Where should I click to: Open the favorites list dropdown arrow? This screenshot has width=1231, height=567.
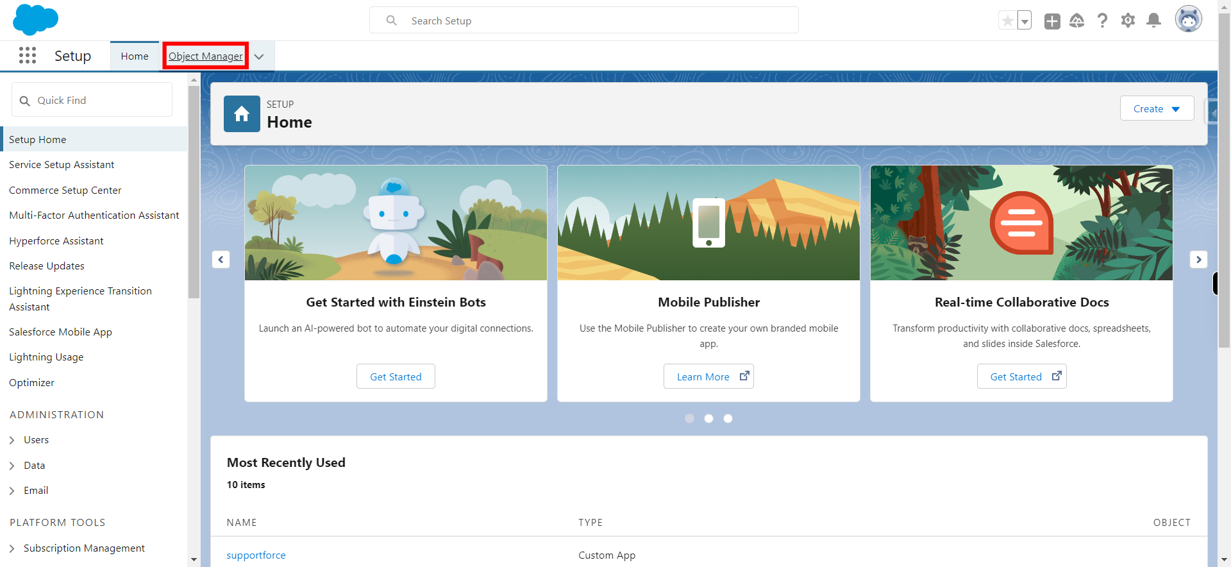(x=1025, y=21)
